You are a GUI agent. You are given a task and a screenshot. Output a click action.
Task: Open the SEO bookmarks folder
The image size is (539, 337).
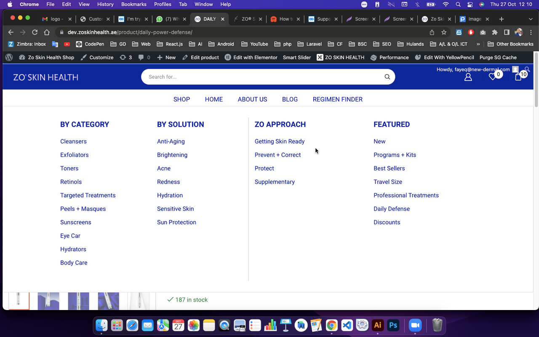382,44
